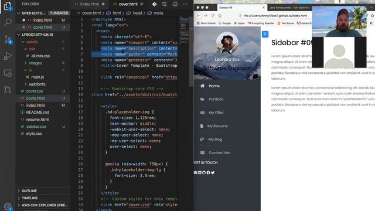The height and width of the screenshot is (211, 375).
Task: Expand the images folder
Action: (35, 63)
